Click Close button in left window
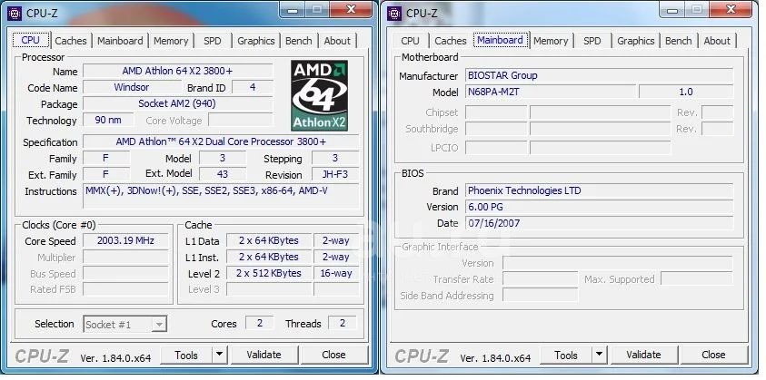 click(334, 355)
